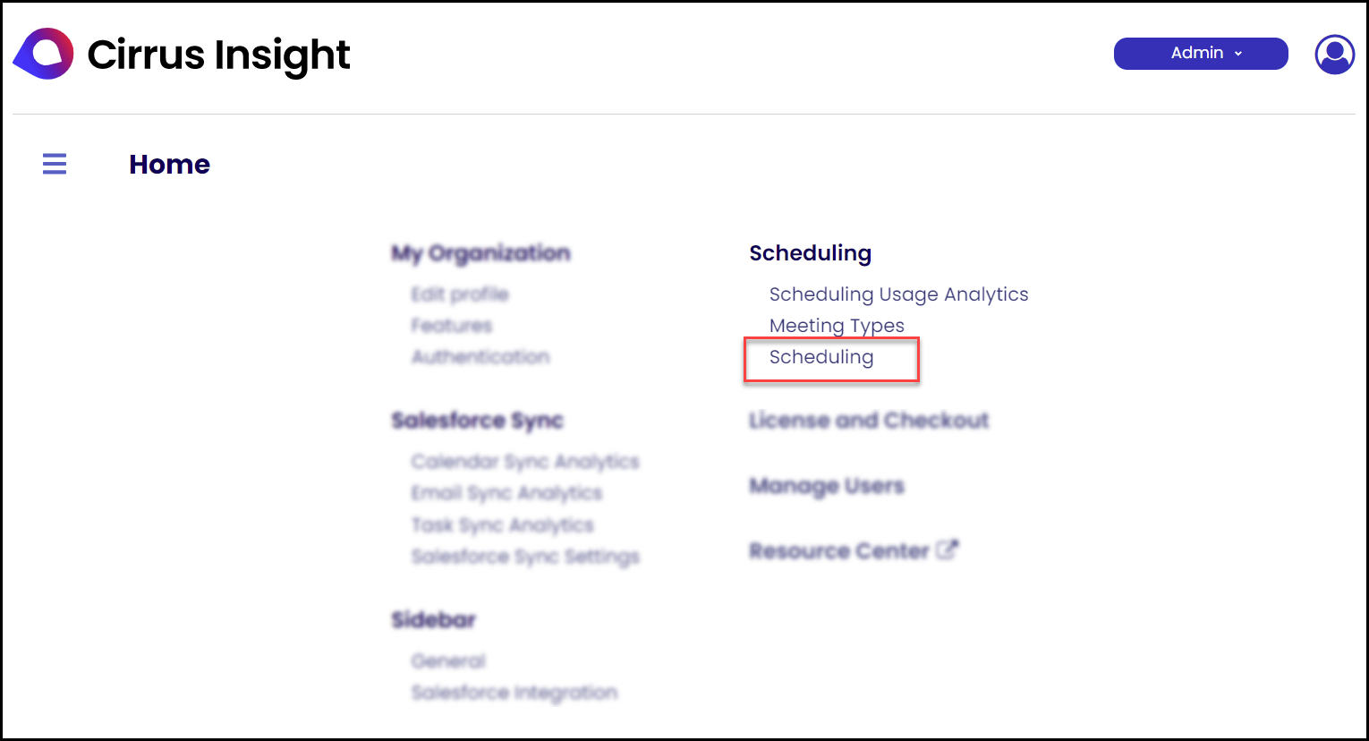Viewport: 1369px width, 741px height.
Task: Click the Scheduling section heading
Action: click(x=811, y=253)
